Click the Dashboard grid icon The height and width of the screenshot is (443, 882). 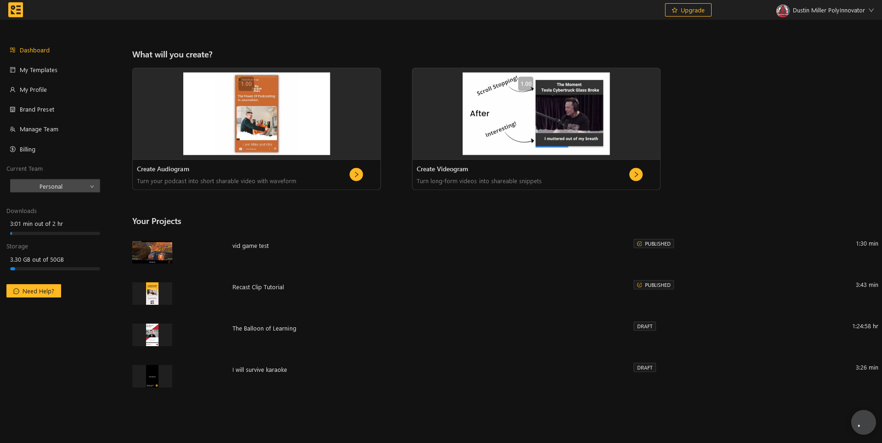(x=13, y=50)
